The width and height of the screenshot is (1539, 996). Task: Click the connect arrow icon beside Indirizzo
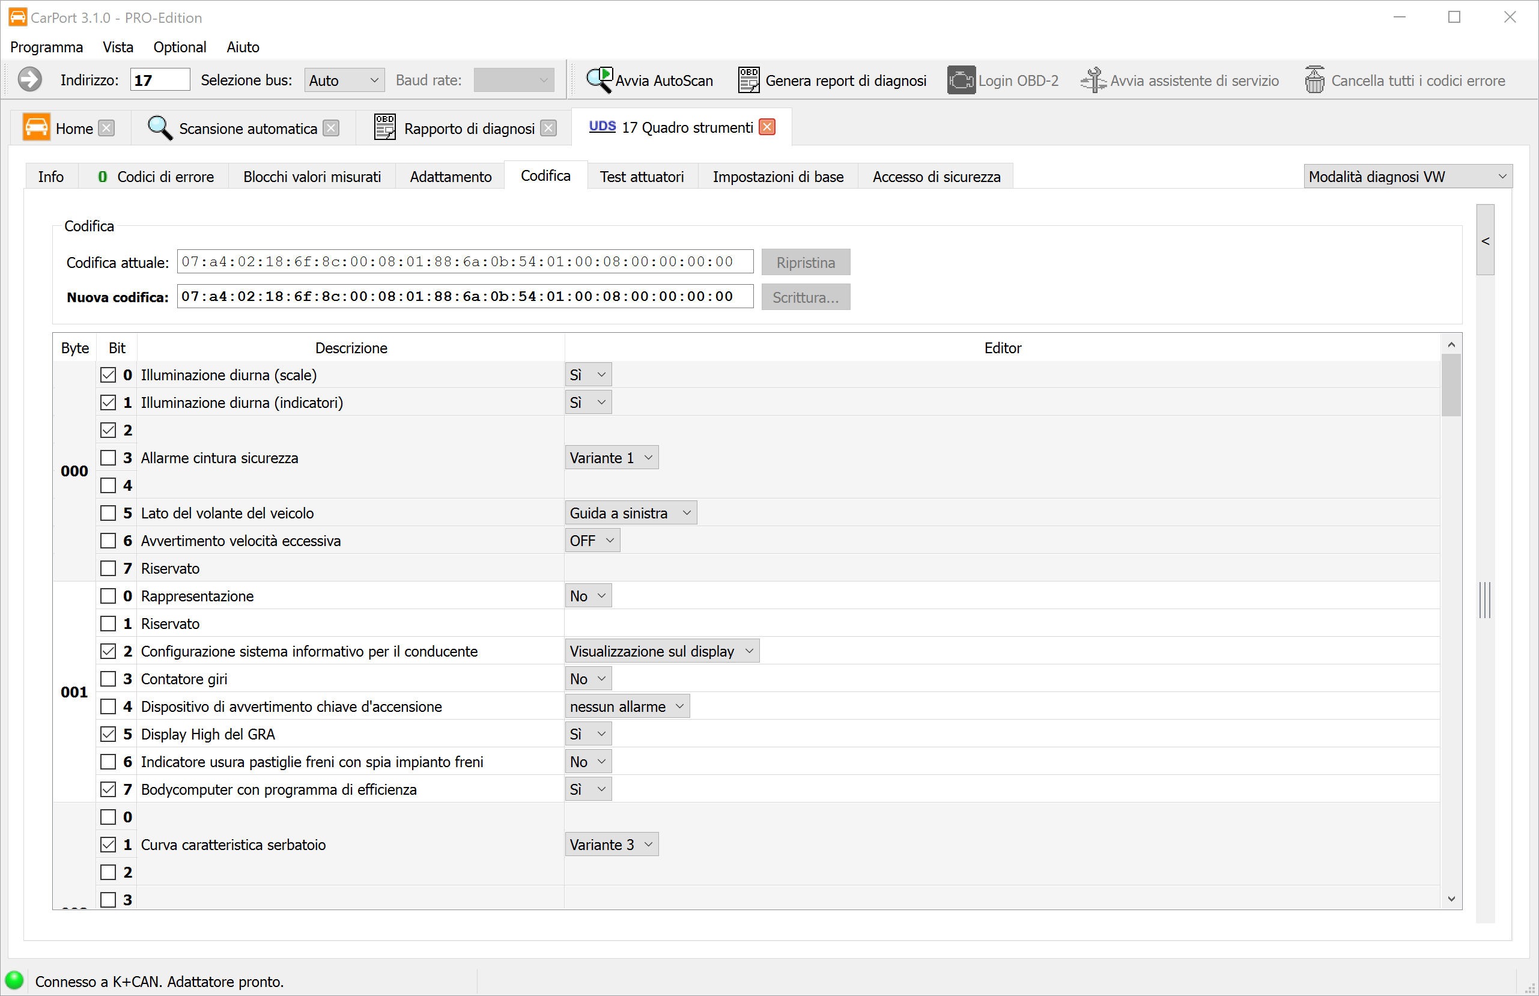30,79
